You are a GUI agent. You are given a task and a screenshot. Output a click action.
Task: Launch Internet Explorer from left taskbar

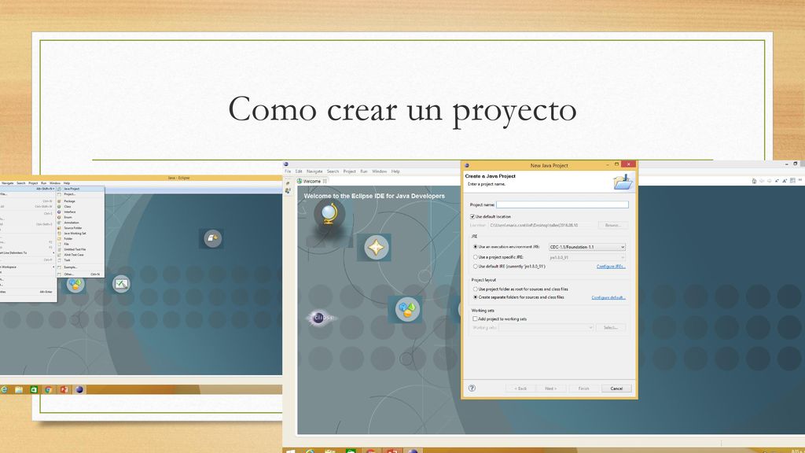click(4, 390)
